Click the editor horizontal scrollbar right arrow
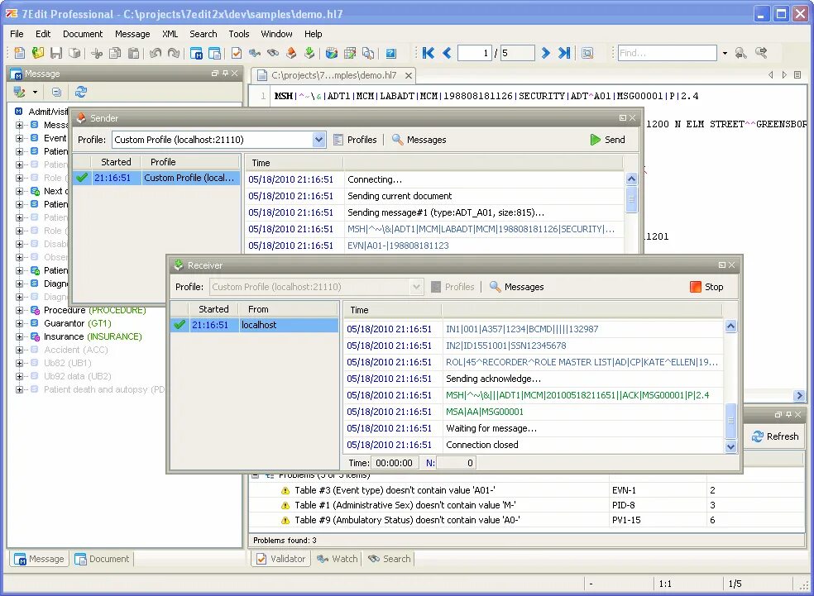This screenshot has height=596, width=814. [799, 395]
